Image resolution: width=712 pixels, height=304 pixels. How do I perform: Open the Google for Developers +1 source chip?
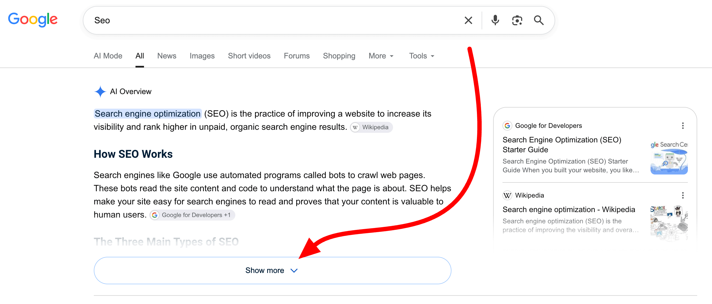192,215
